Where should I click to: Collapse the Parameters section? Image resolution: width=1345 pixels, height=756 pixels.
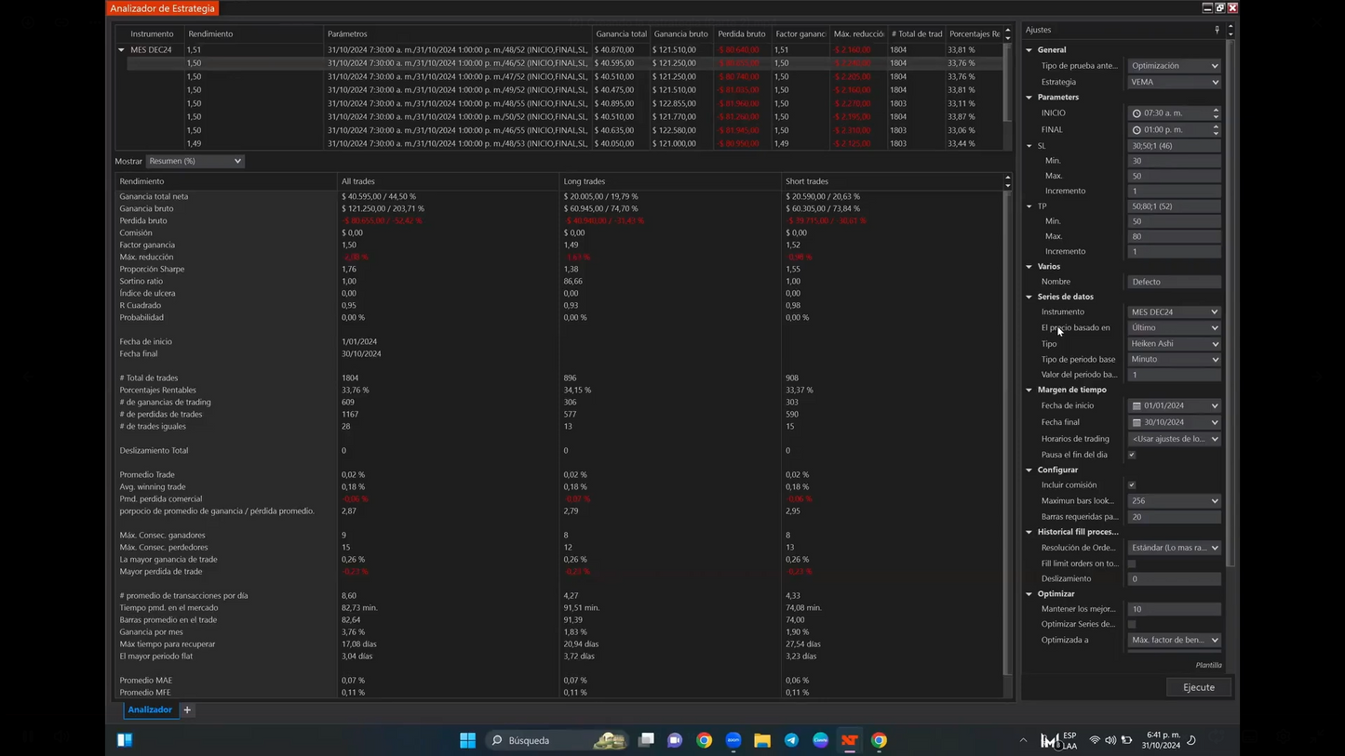click(x=1029, y=97)
